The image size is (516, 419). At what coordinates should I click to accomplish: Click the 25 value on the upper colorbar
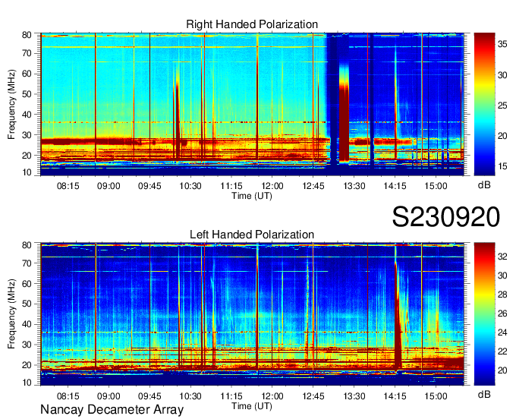point(502,106)
